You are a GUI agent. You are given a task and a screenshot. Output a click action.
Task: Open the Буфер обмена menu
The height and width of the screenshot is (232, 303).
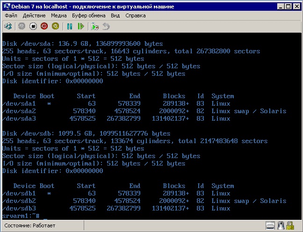click(89, 15)
